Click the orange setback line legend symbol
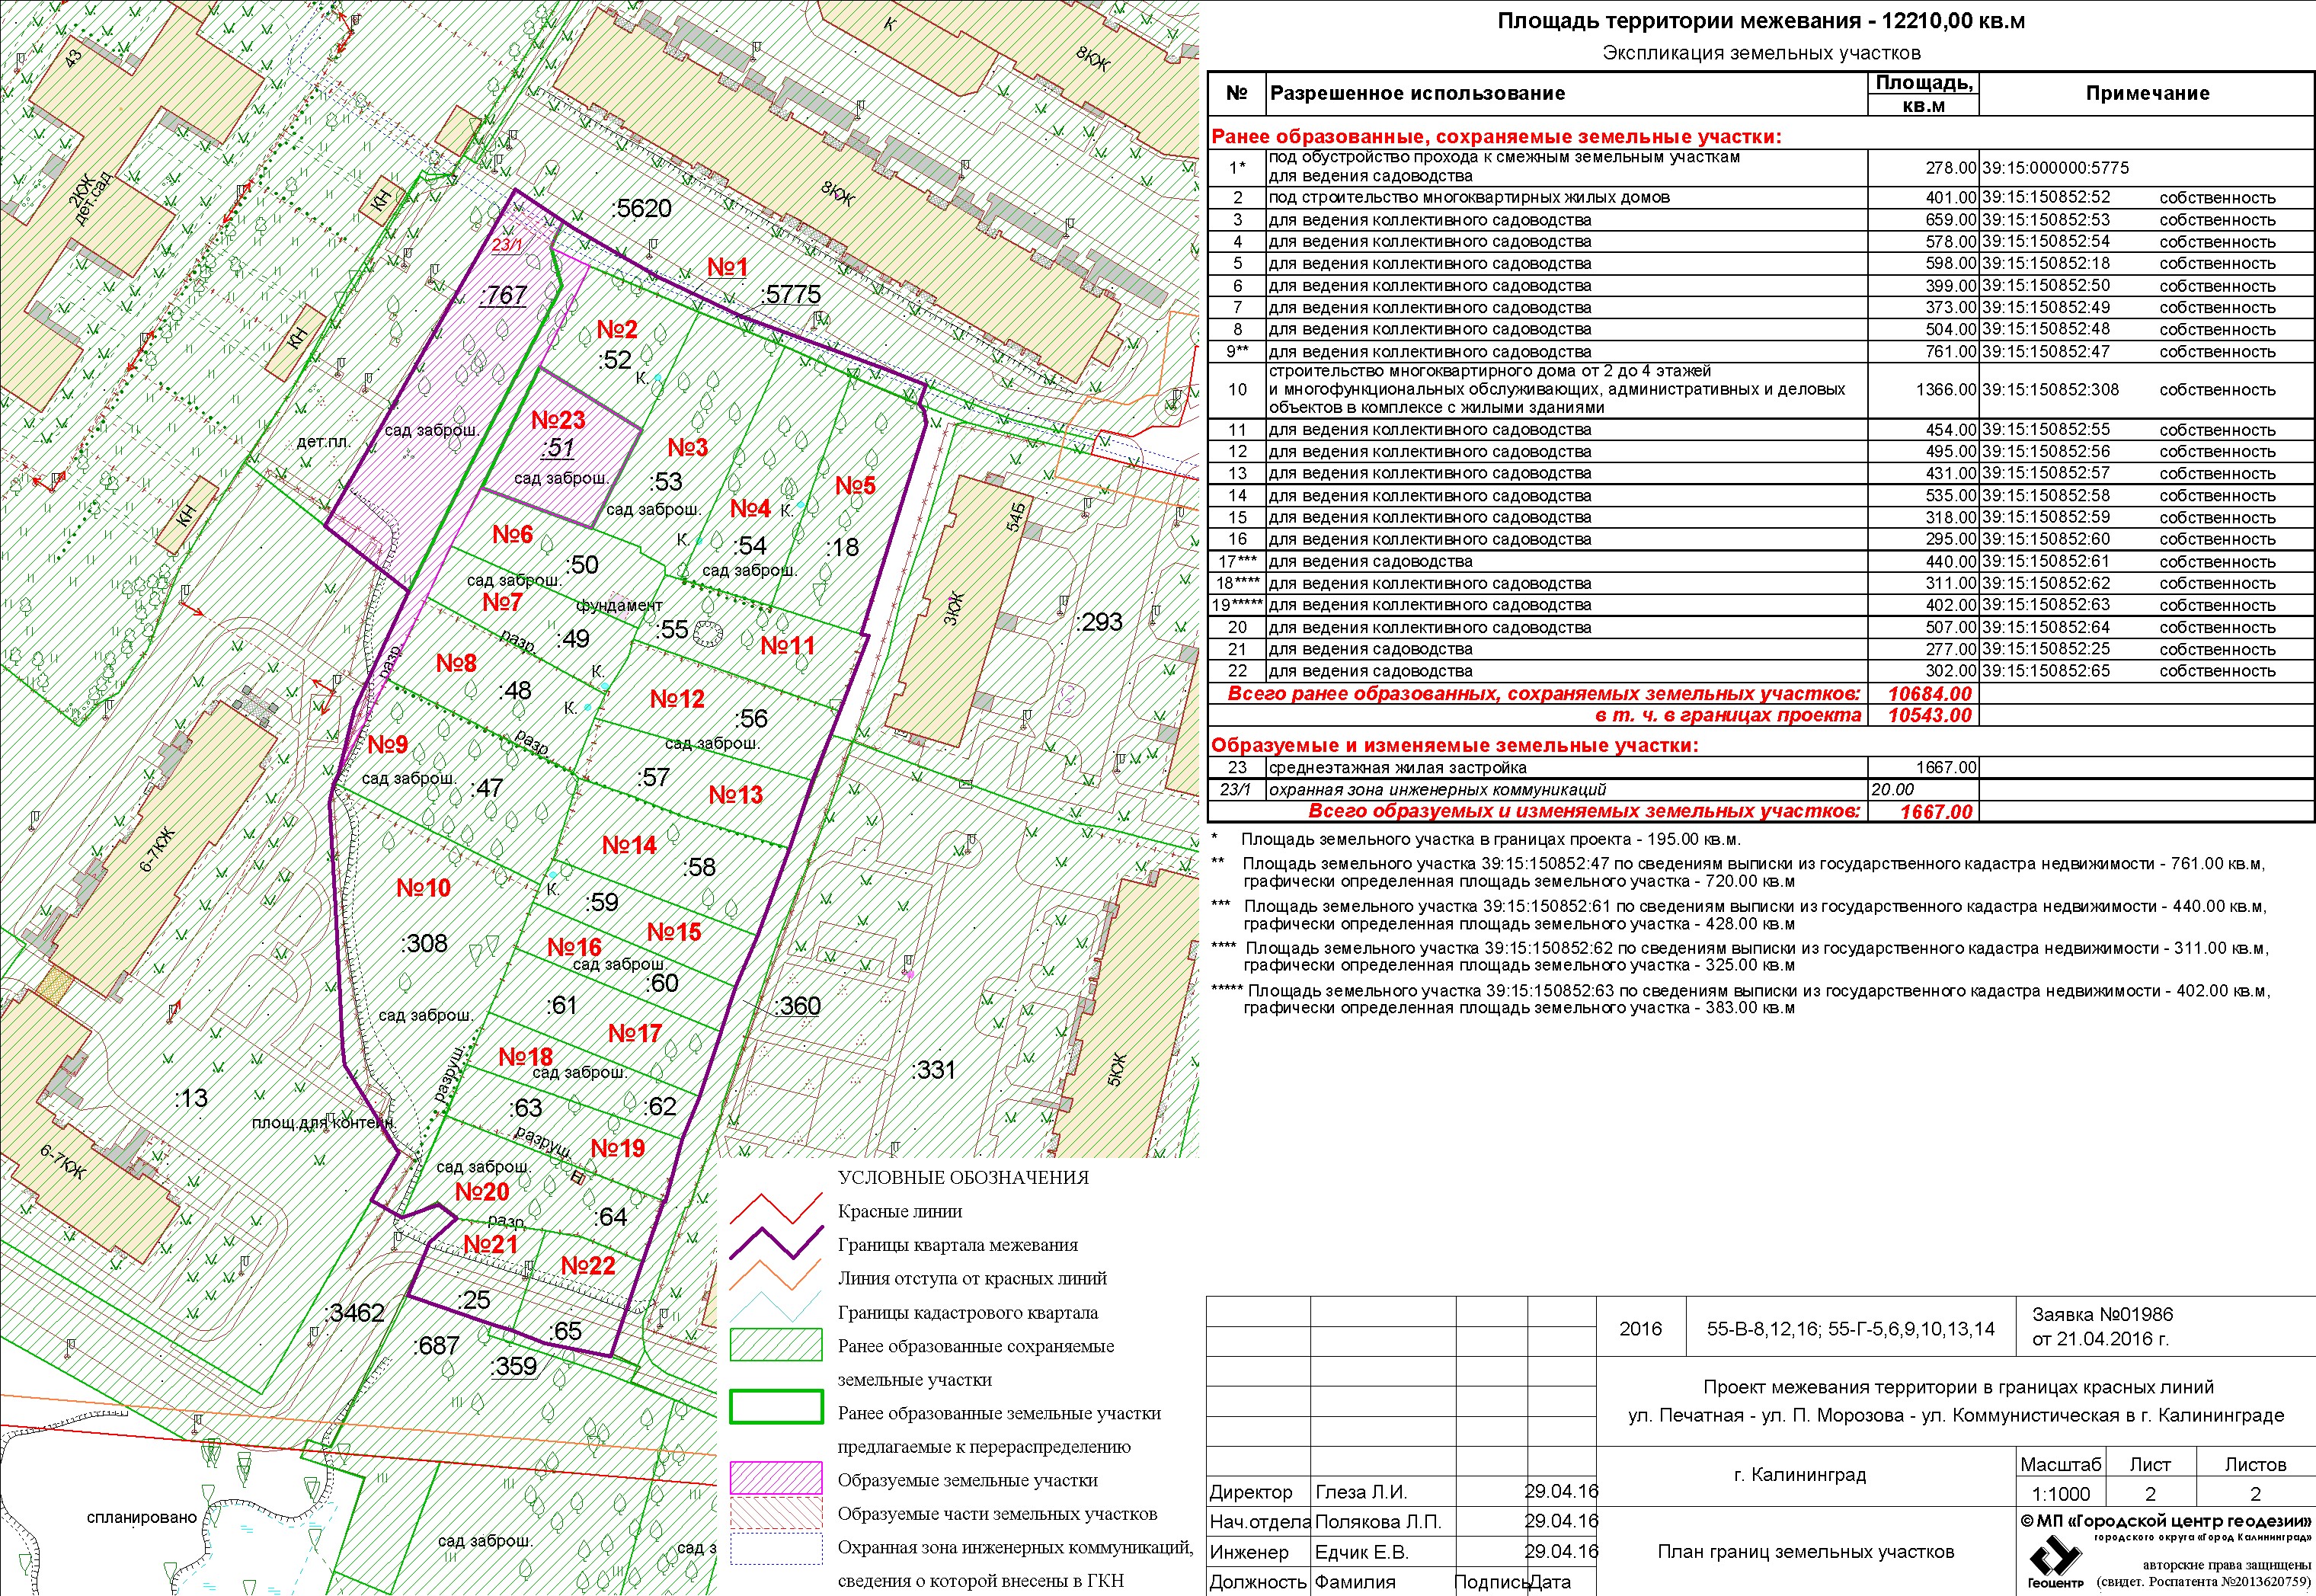The width and height of the screenshot is (2316, 1596). pos(776,1276)
